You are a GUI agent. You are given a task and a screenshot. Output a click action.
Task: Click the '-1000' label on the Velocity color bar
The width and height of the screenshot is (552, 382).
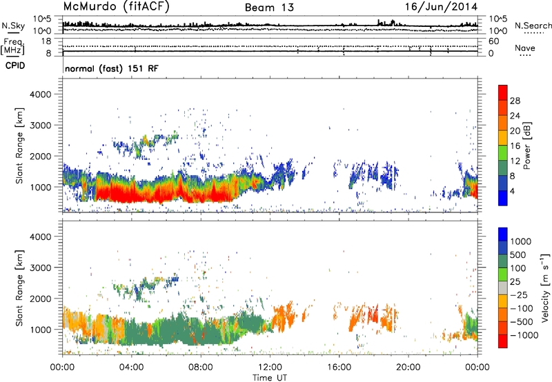[524, 335]
